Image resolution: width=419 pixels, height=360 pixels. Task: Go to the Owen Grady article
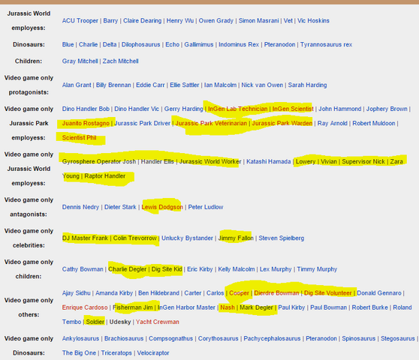pos(216,21)
